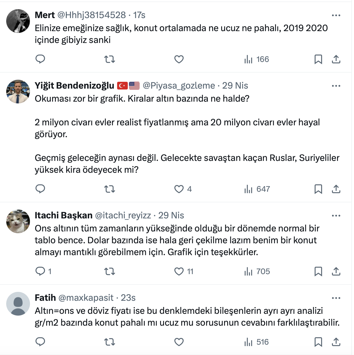Open Yiğit Bendenizoğlu's profile name link
The image size is (354, 355).
tap(74, 86)
